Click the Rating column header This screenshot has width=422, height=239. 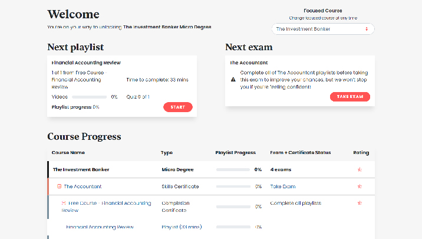[361, 153]
